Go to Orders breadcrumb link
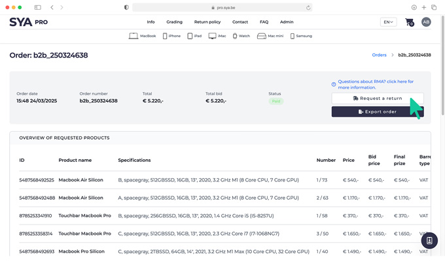 pos(379,55)
